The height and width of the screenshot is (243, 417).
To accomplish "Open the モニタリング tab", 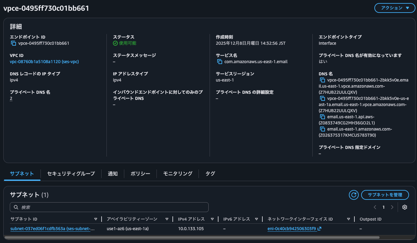I will (x=177, y=173).
